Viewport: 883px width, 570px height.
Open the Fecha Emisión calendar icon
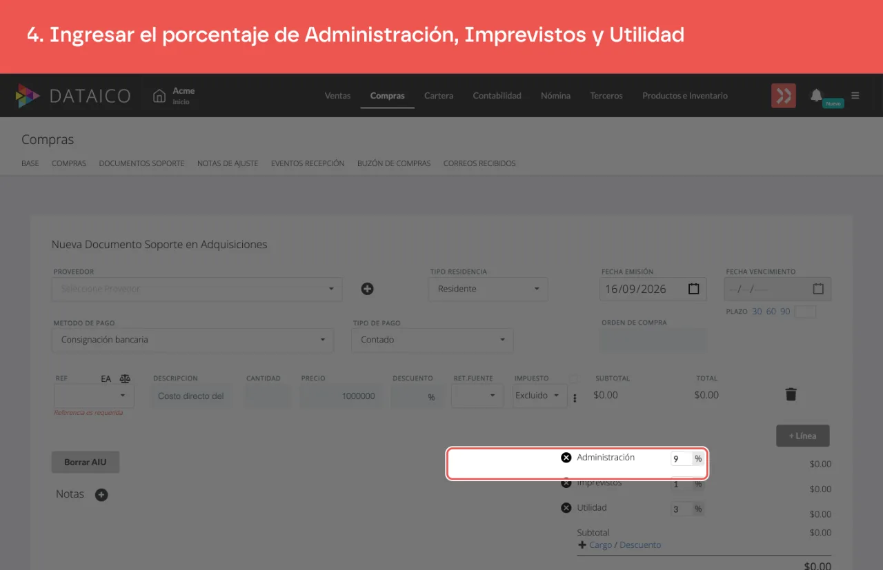pyautogui.click(x=694, y=289)
